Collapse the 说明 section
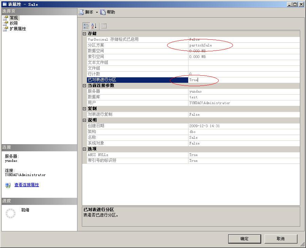This screenshot has width=306, height=248. 84,120
